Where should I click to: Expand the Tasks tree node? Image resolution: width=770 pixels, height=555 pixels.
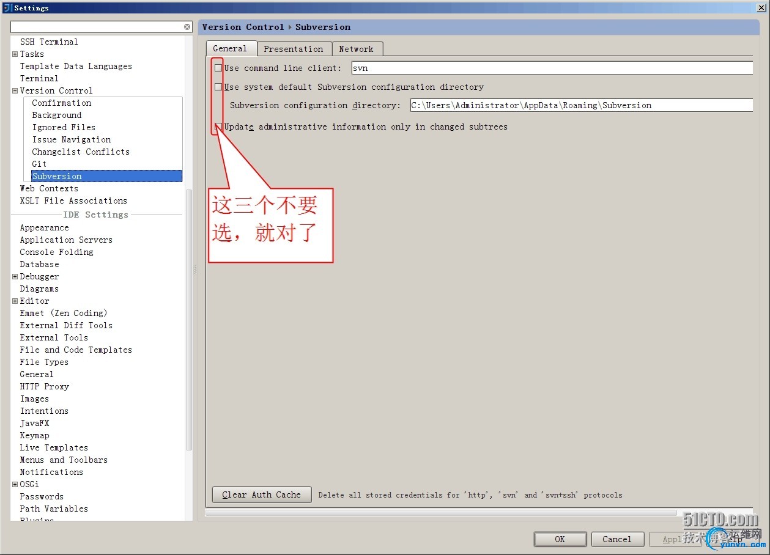pyautogui.click(x=15, y=54)
